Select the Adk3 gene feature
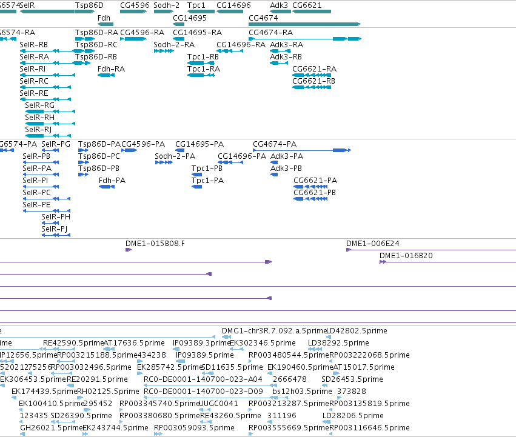 280,12
